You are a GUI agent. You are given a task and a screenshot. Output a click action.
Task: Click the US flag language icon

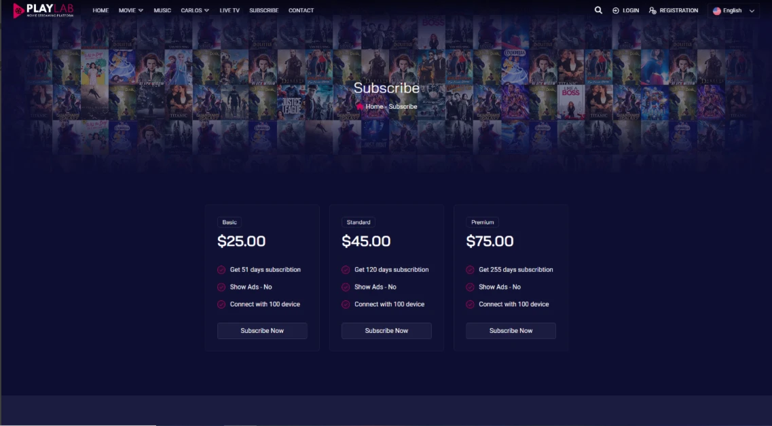[717, 11]
